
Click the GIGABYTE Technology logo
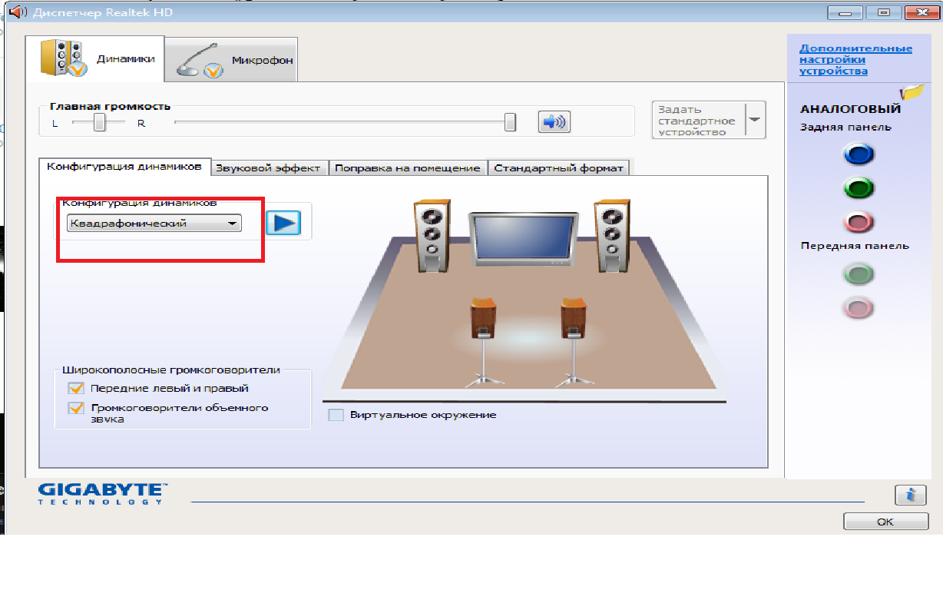click(x=102, y=493)
